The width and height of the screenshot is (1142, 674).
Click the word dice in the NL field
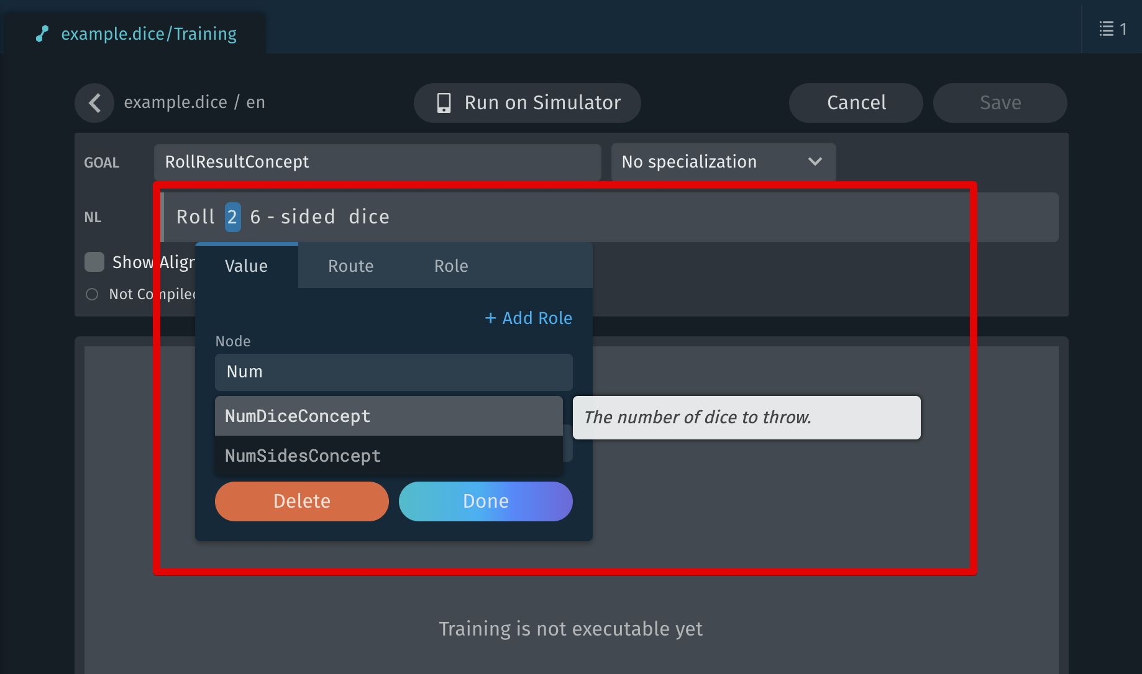[369, 217]
